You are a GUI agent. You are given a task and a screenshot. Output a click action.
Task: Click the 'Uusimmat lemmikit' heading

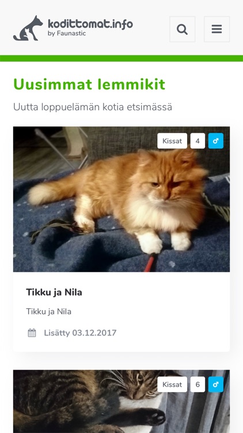point(89,84)
